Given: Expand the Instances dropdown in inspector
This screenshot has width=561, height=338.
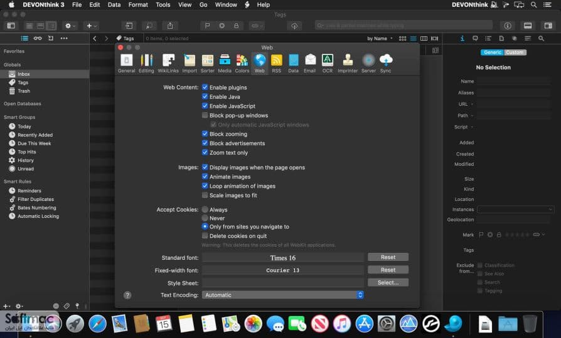Looking at the screenshot, I should 516,209.
